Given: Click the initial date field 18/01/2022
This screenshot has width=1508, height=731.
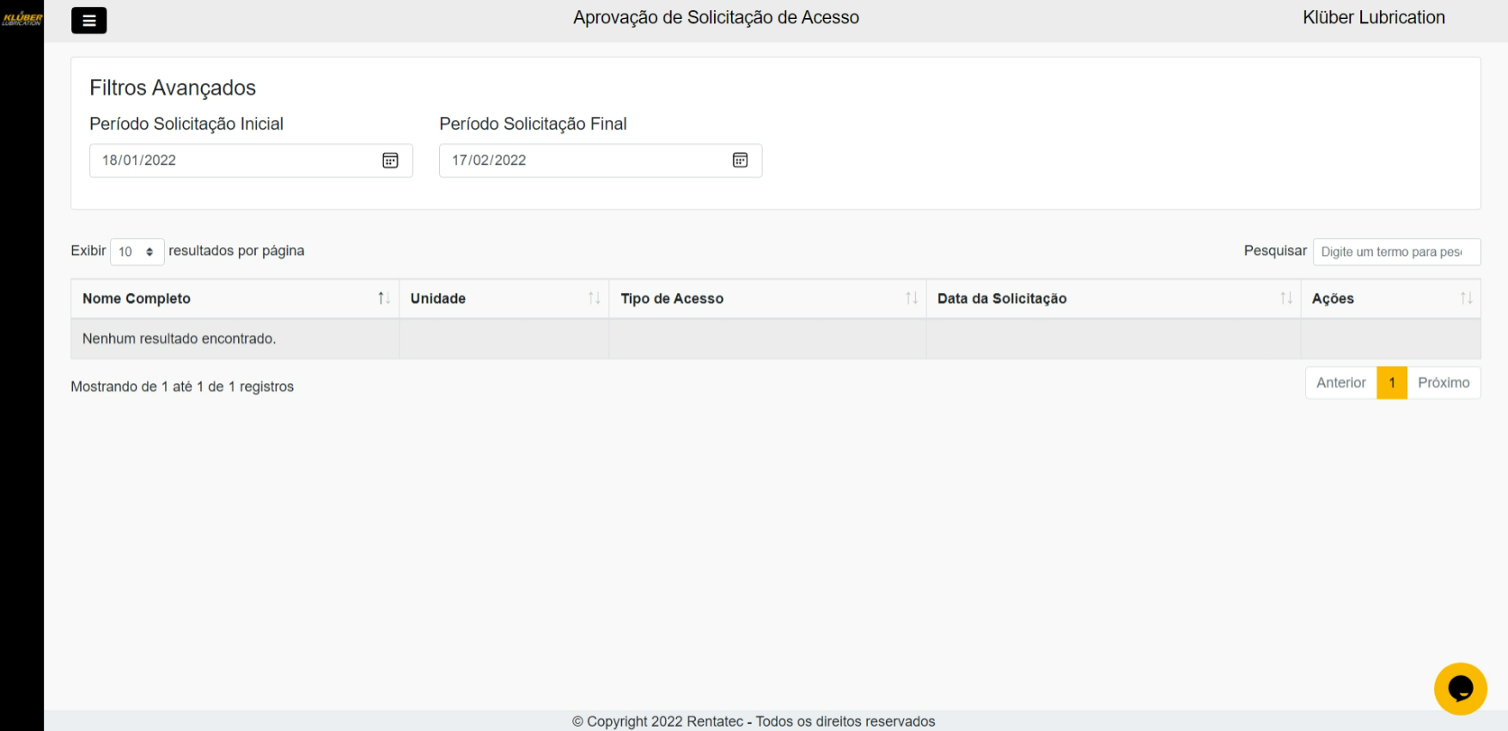Looking at the screenshot, I should [x=232, y=161].
